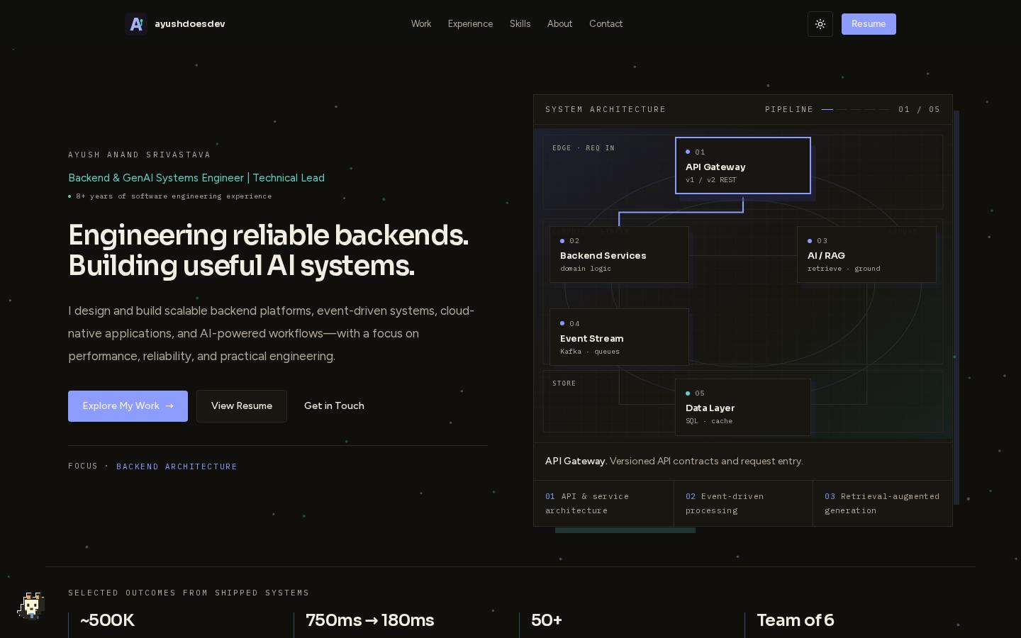
Task: Select the Backend Services node
Action: click(x=619, y=254)
